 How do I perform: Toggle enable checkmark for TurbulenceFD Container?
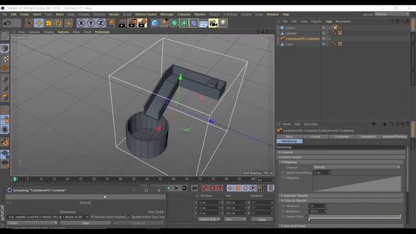pyautogui.click(x=330, y=39)
